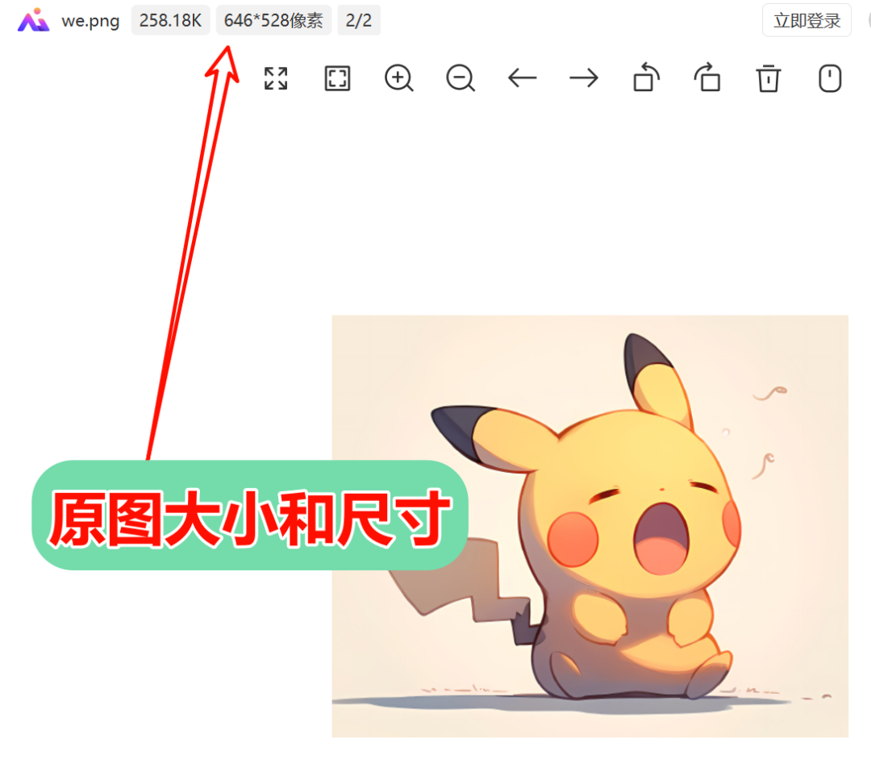Viewport: 871px width, 764px height.
Task: Click the mouse-shaped icon in toolbar
Action: 830,78
